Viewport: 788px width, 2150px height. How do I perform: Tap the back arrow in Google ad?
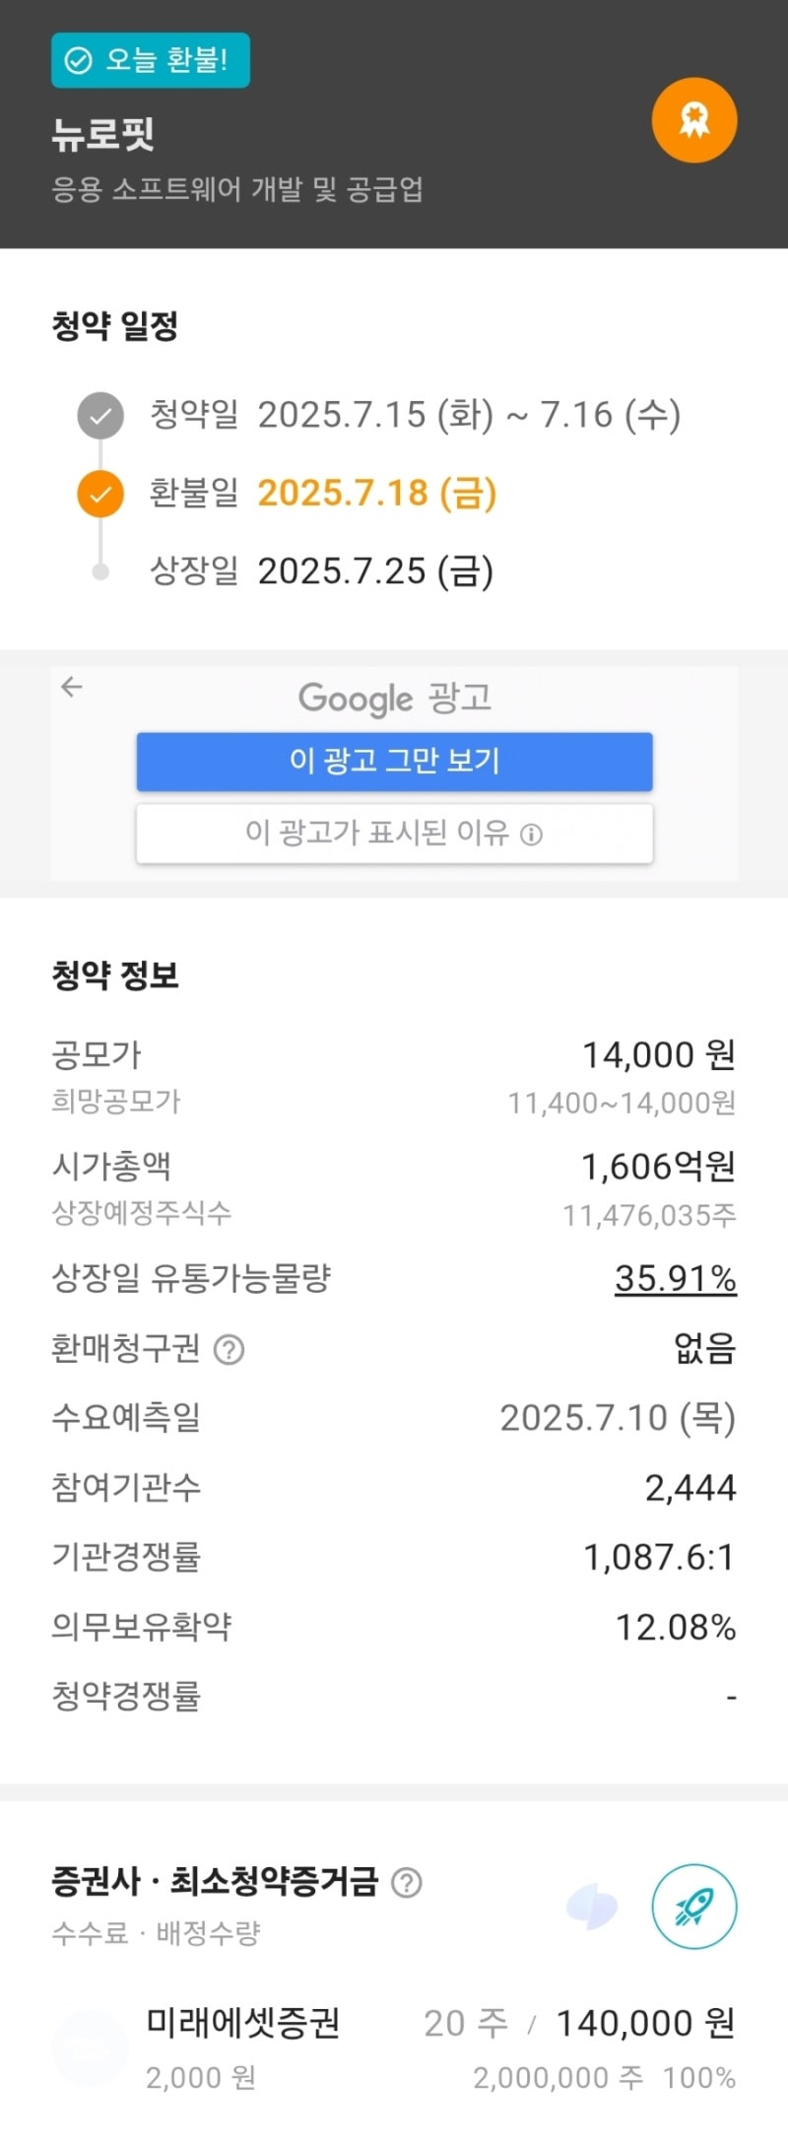[71, 687]
